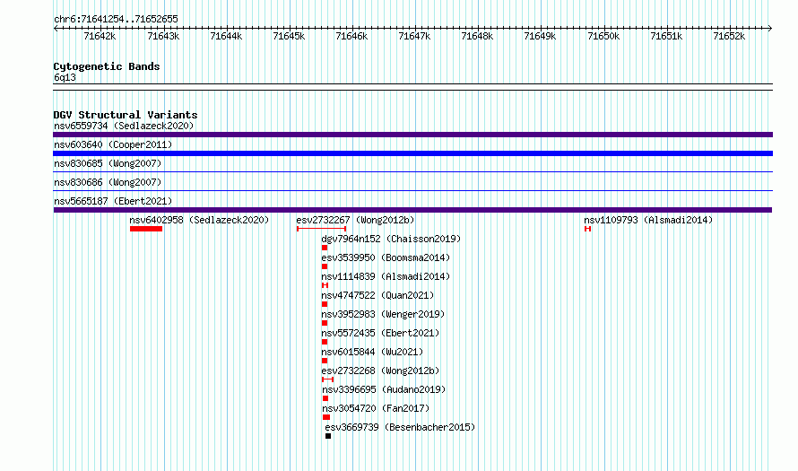Click the small red nsv1109793 glyph

[x=588, y=229]
